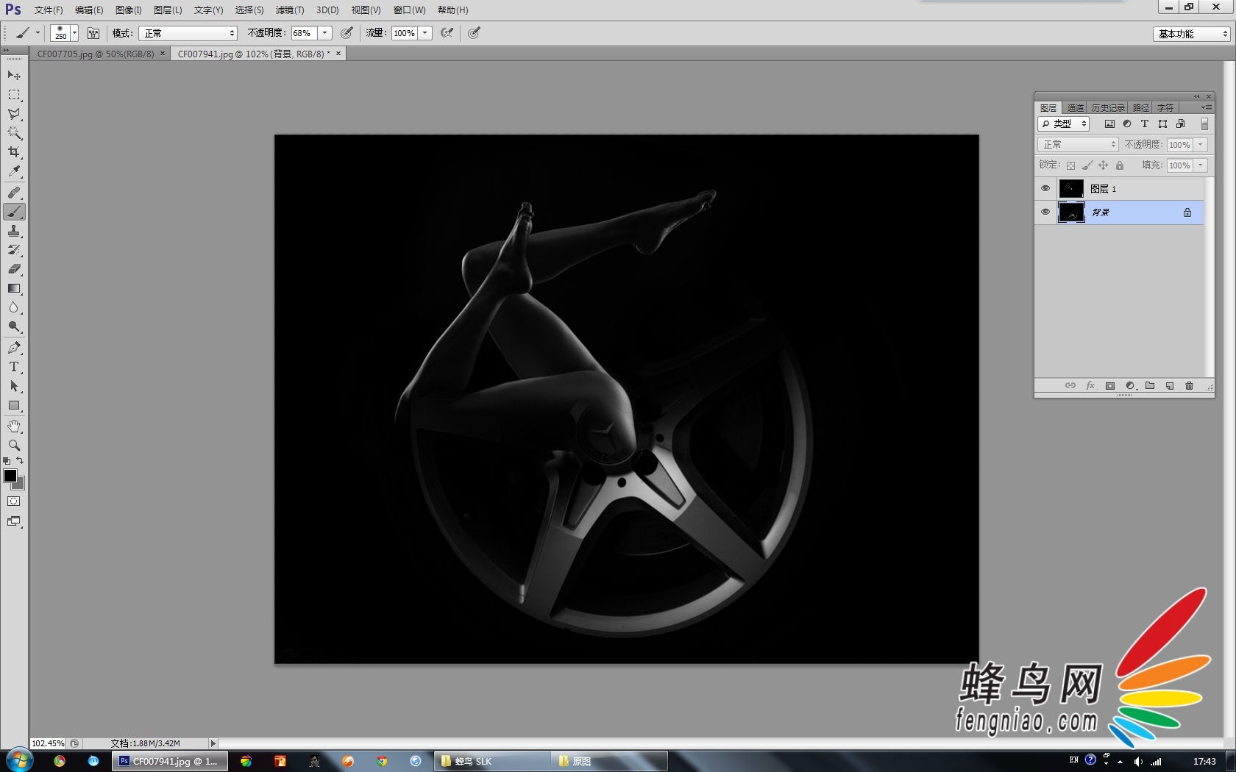1236x772 pixels.
Task: Select the Spot Healing Brush tool
Action: 14,193
